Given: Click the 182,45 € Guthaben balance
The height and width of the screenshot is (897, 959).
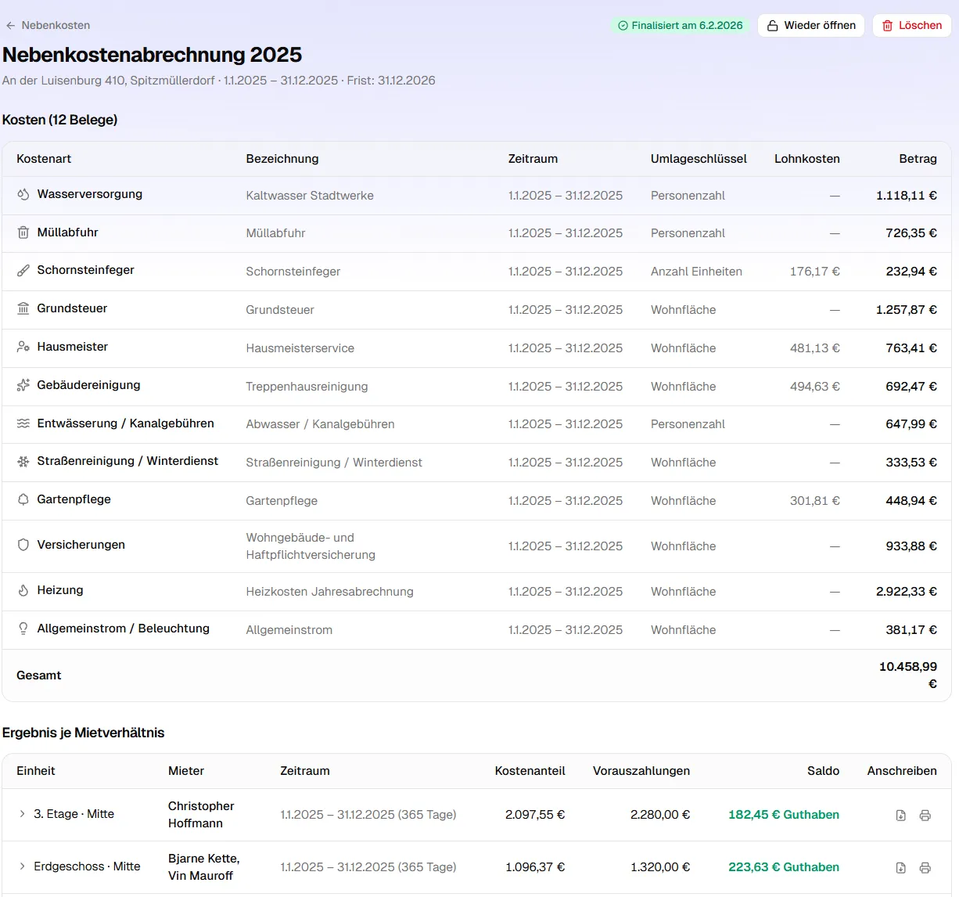Looking at the screenshot, I should tap(784, 815).
